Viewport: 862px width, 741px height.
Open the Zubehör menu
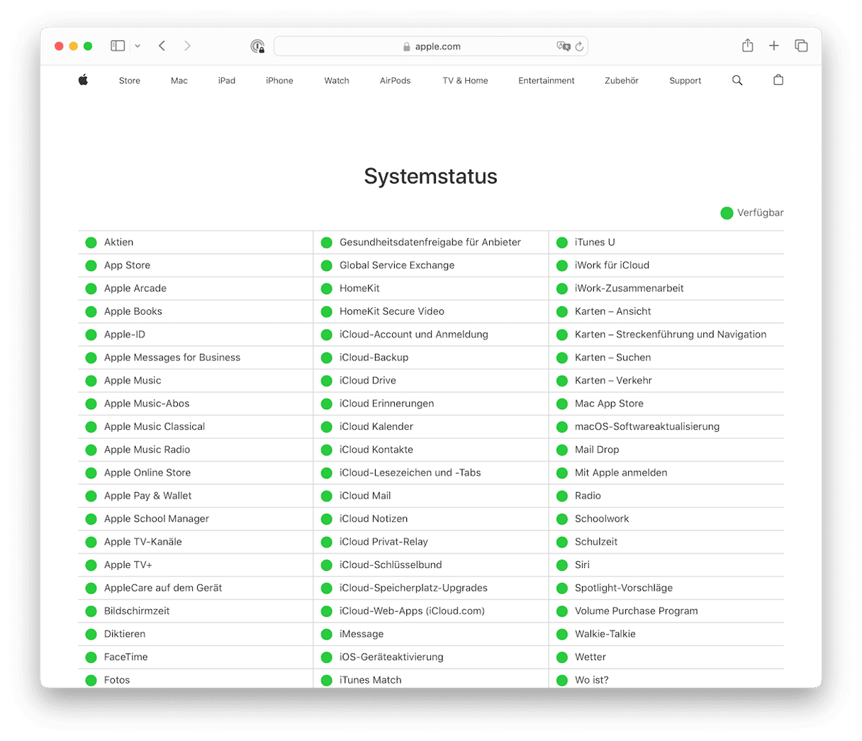pos(622,81)
